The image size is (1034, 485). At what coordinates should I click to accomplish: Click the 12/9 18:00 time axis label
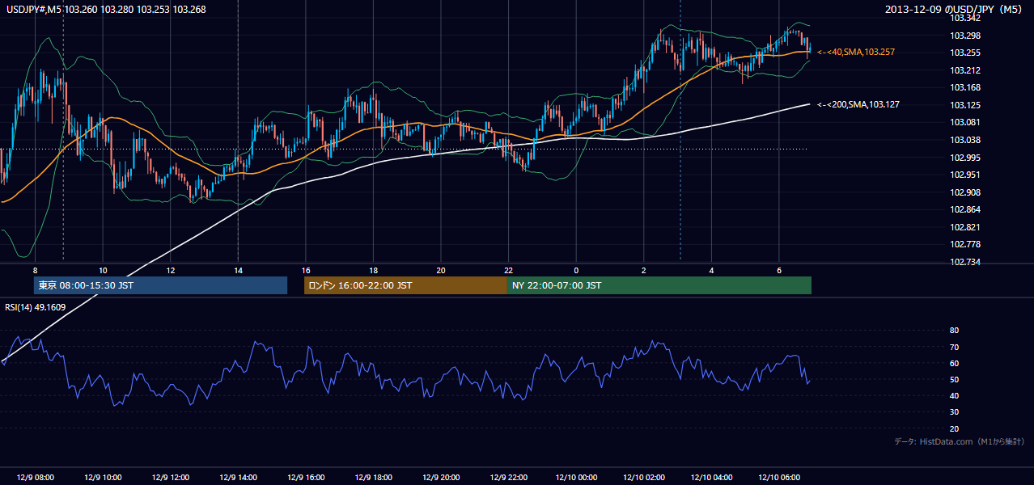(x=373, y=478)
